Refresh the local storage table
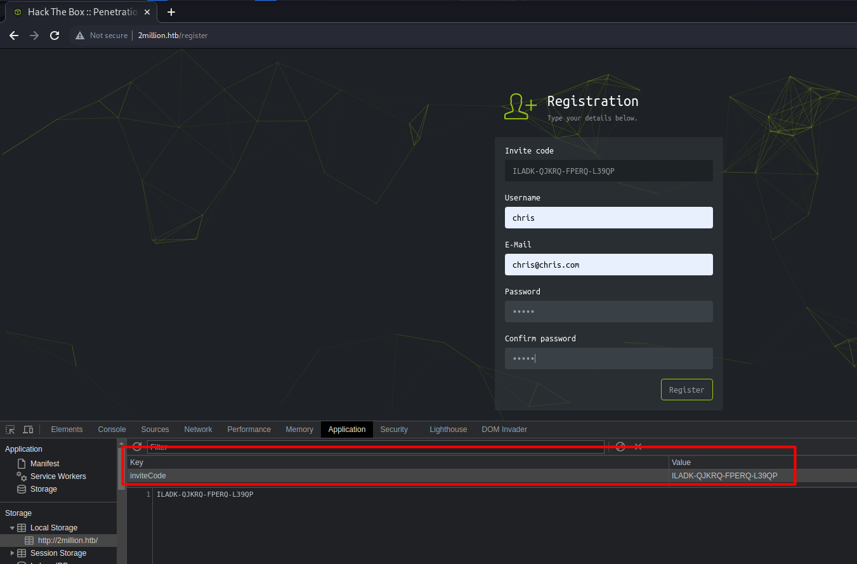This screenshot has width=857, height=564. click(x=137, y=447)
